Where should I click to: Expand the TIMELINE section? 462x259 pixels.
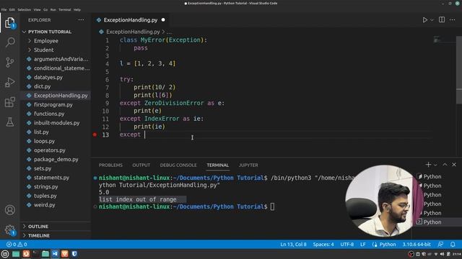click(38, 235)
